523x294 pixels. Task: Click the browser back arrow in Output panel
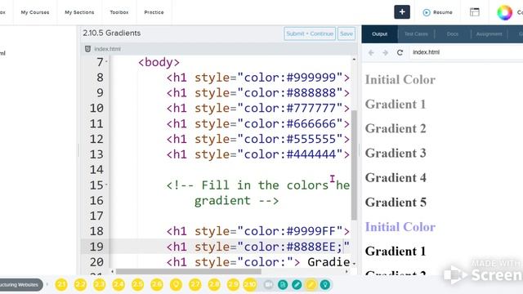371,52
